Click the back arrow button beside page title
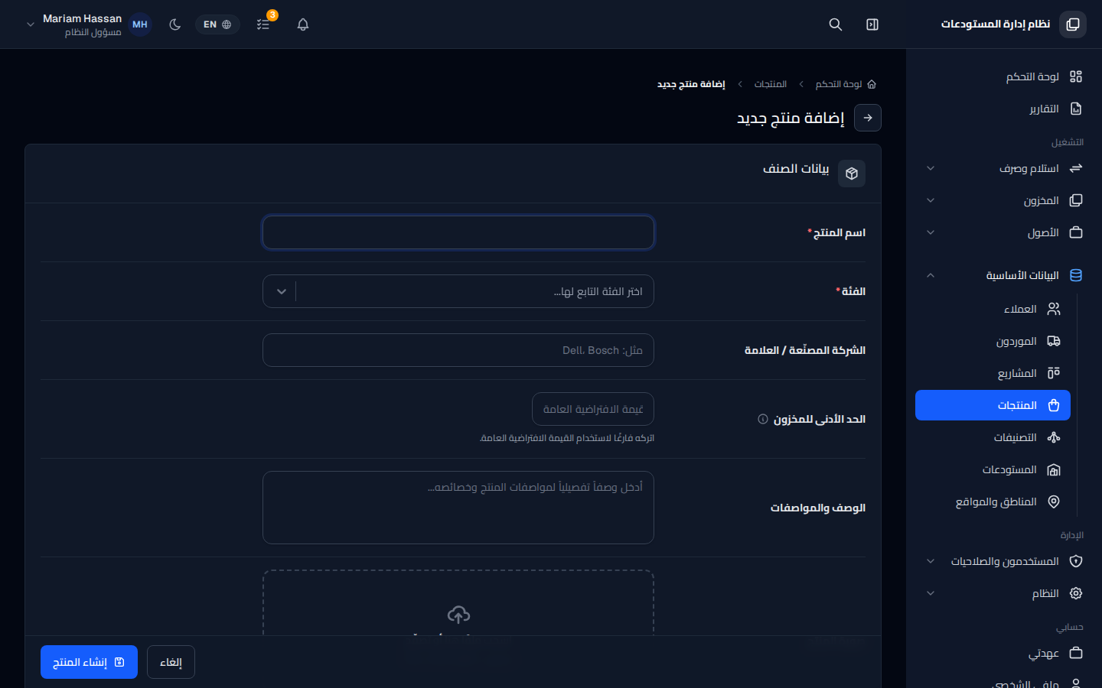The image size is (1102, 688). 868,118
